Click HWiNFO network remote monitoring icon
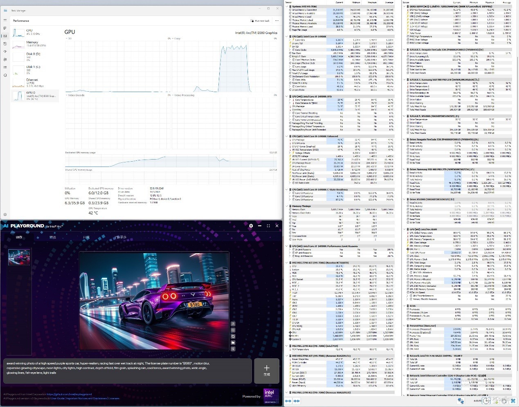The width and height of the screenshot is (519, 407). coord(461,401)
